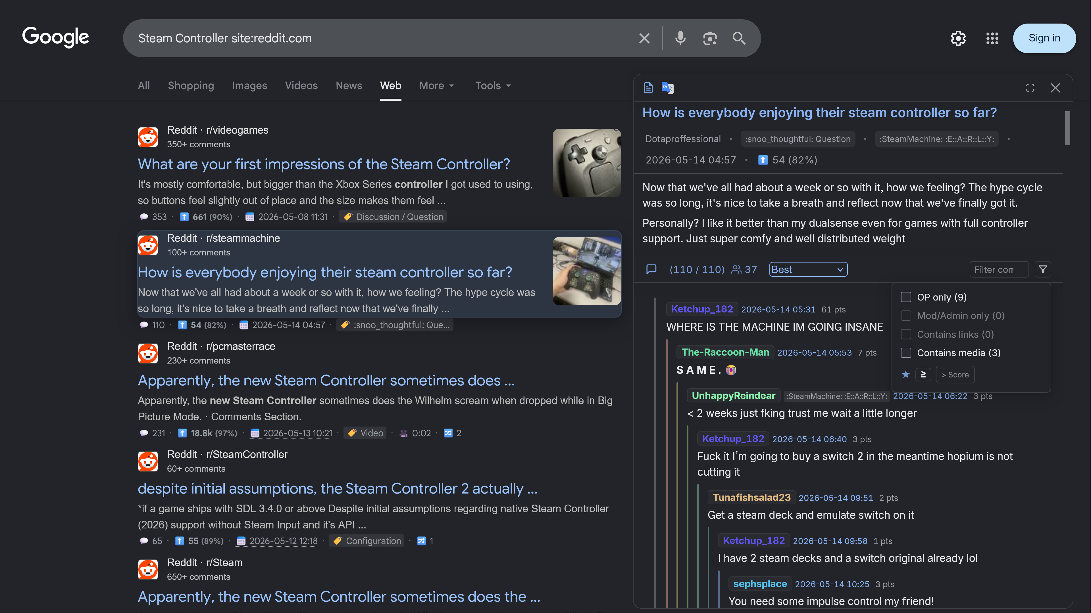Click the :snoo_thoughtful: Question flair in panel
Viewport: 1091px width, 613px height.
point(798,139)
